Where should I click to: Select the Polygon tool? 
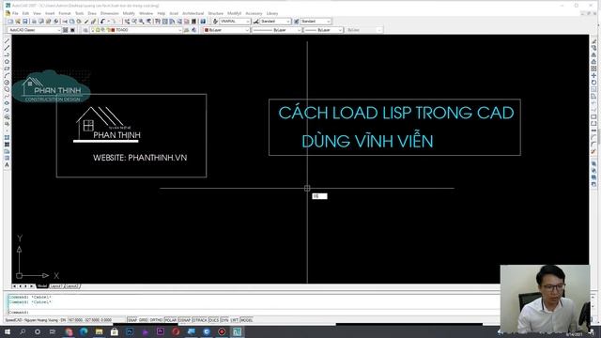click(7, 62)
